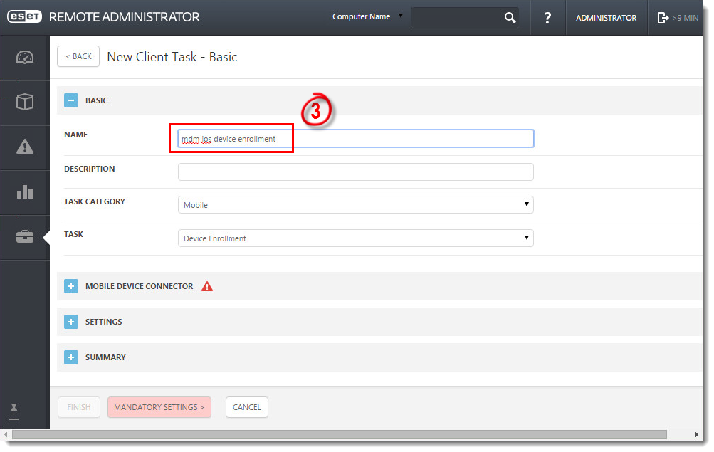Click the New Client Task - Basic title

(x=172, y=57)
